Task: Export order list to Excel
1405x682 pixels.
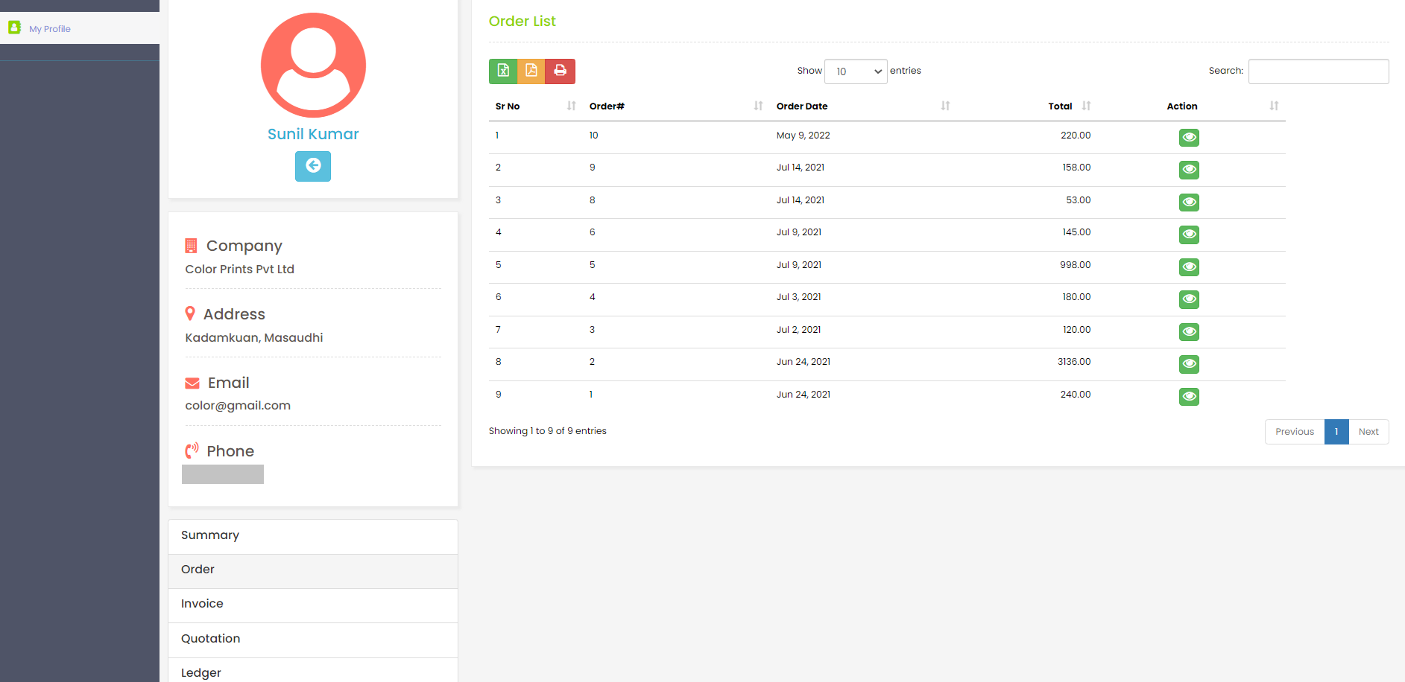Action: point(503,71)
